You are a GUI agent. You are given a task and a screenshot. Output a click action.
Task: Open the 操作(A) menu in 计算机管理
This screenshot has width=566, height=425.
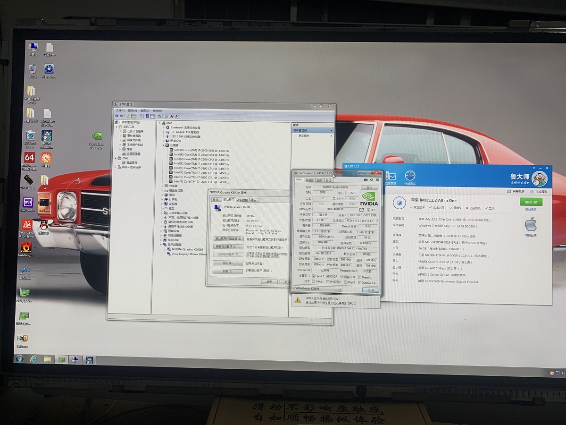[133, 110]
